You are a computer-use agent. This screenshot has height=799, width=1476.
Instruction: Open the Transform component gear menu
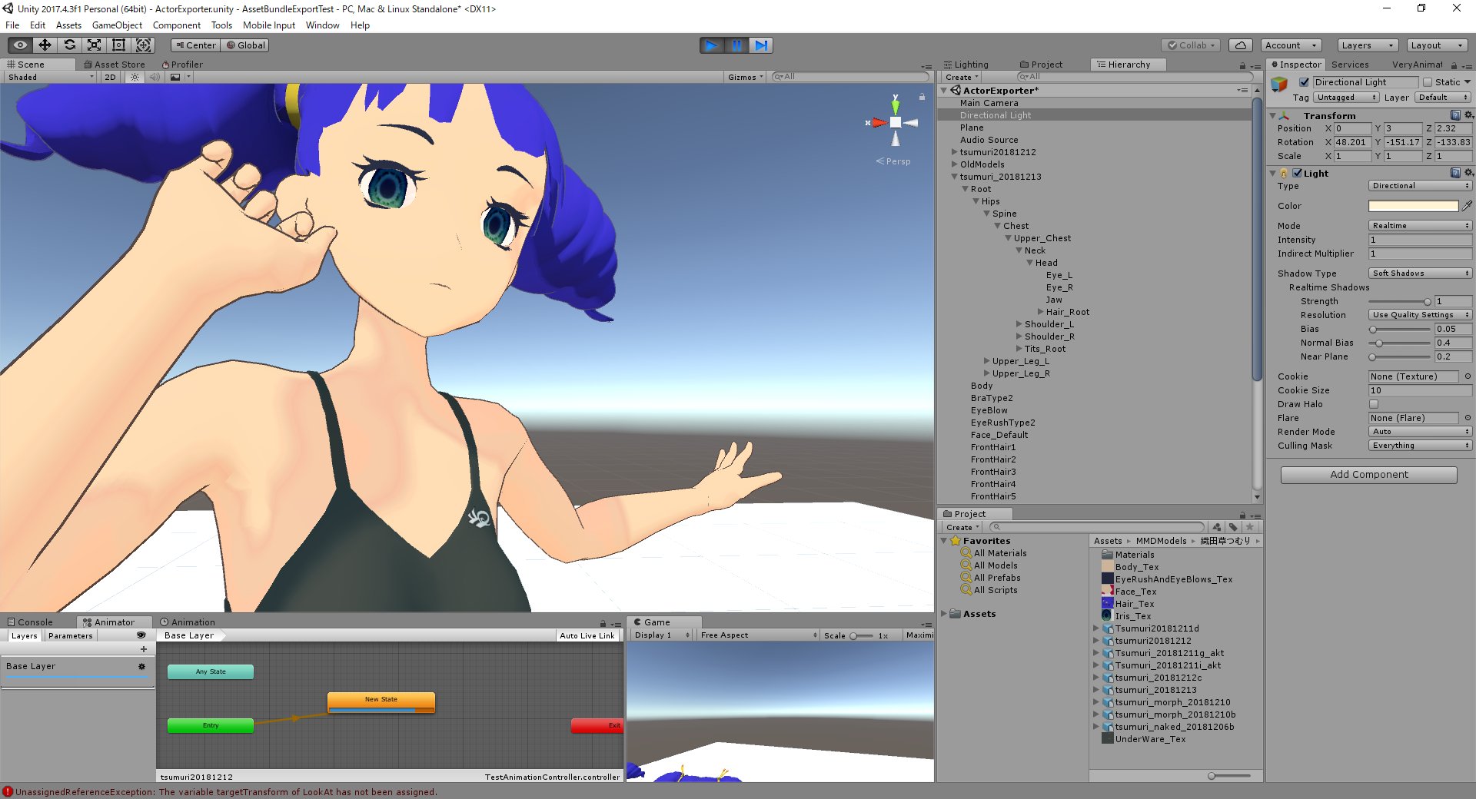(x=1468, y=115)
